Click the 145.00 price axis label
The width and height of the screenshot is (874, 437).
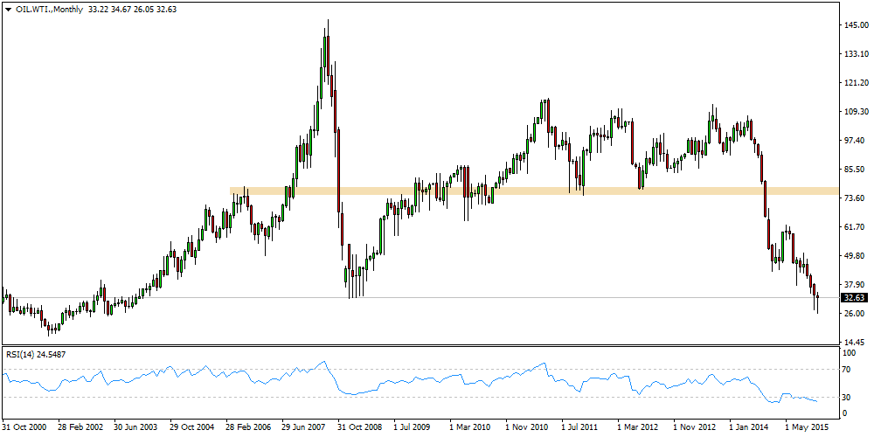(x=854, y=25)
